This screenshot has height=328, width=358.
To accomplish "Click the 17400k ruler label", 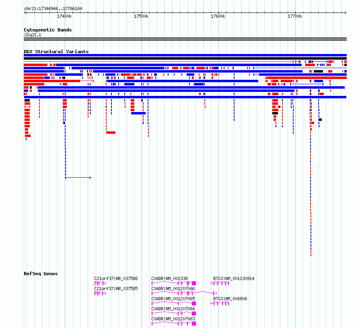I will (x=64, y=16).
